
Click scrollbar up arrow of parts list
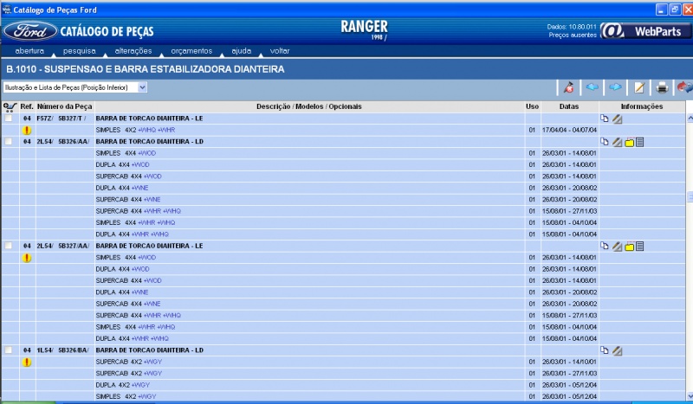[x=690, y=119]
